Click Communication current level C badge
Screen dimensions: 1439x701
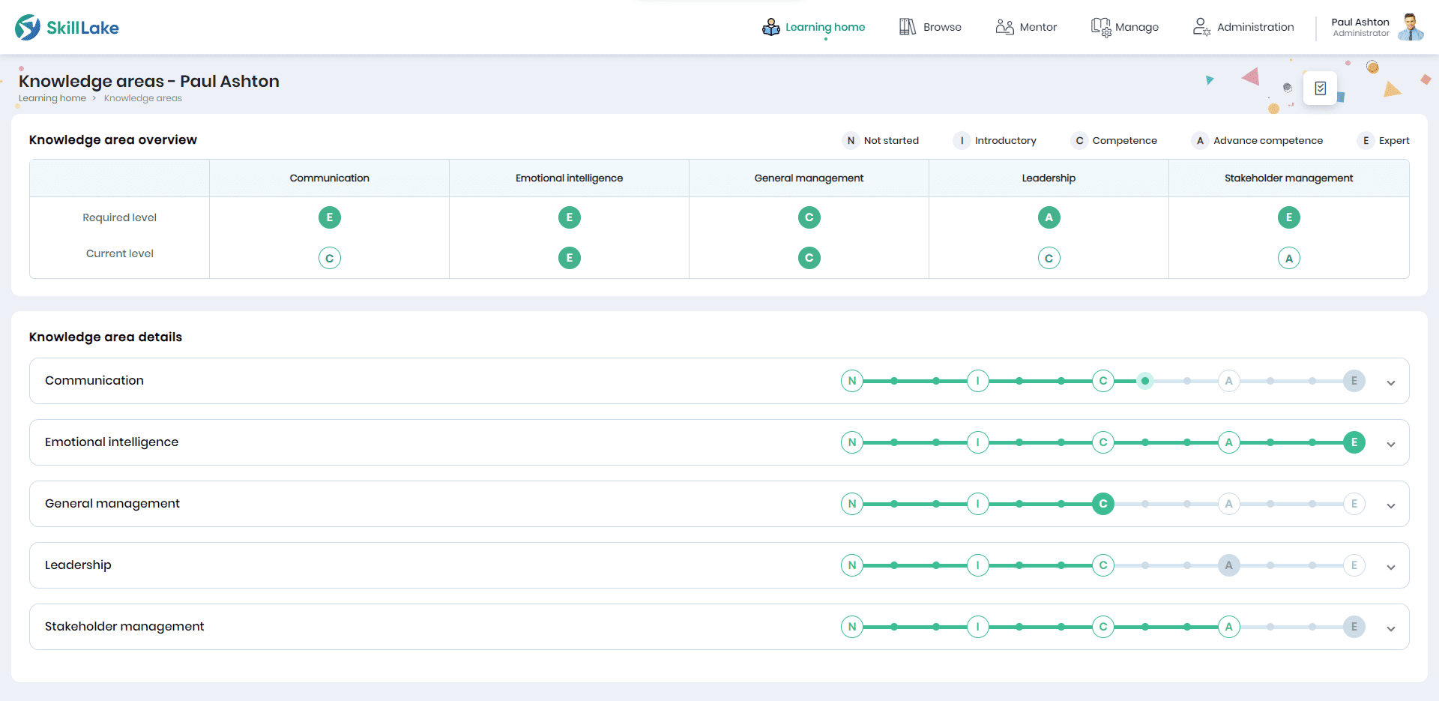coord(330,258)
